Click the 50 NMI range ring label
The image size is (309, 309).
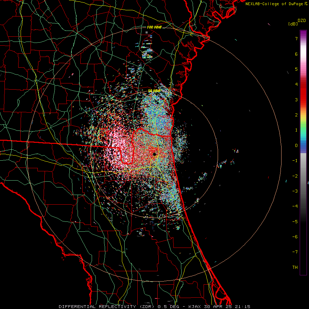[154, 91]
